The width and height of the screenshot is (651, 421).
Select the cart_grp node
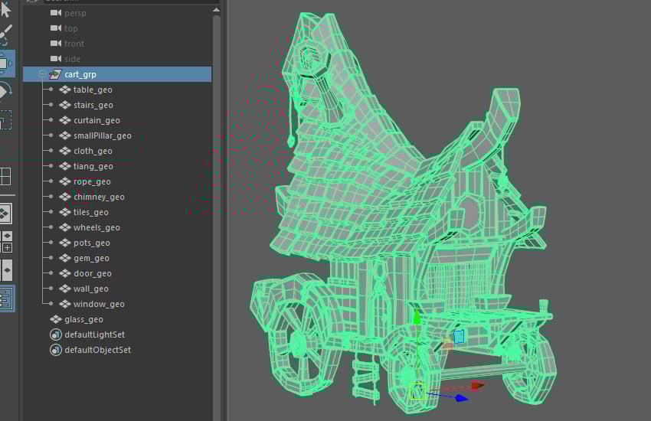80,74
